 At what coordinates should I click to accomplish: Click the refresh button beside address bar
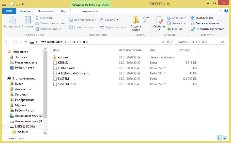(168, 42)
